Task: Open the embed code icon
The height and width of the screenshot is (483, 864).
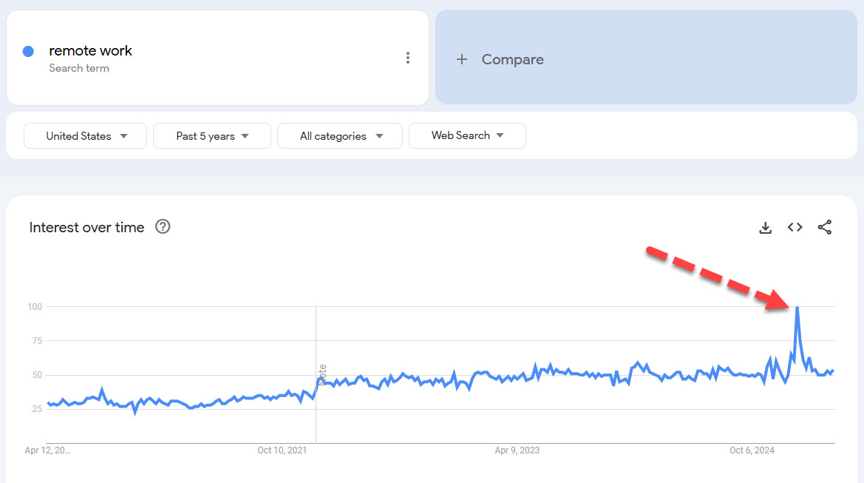Action: point(795,227)
